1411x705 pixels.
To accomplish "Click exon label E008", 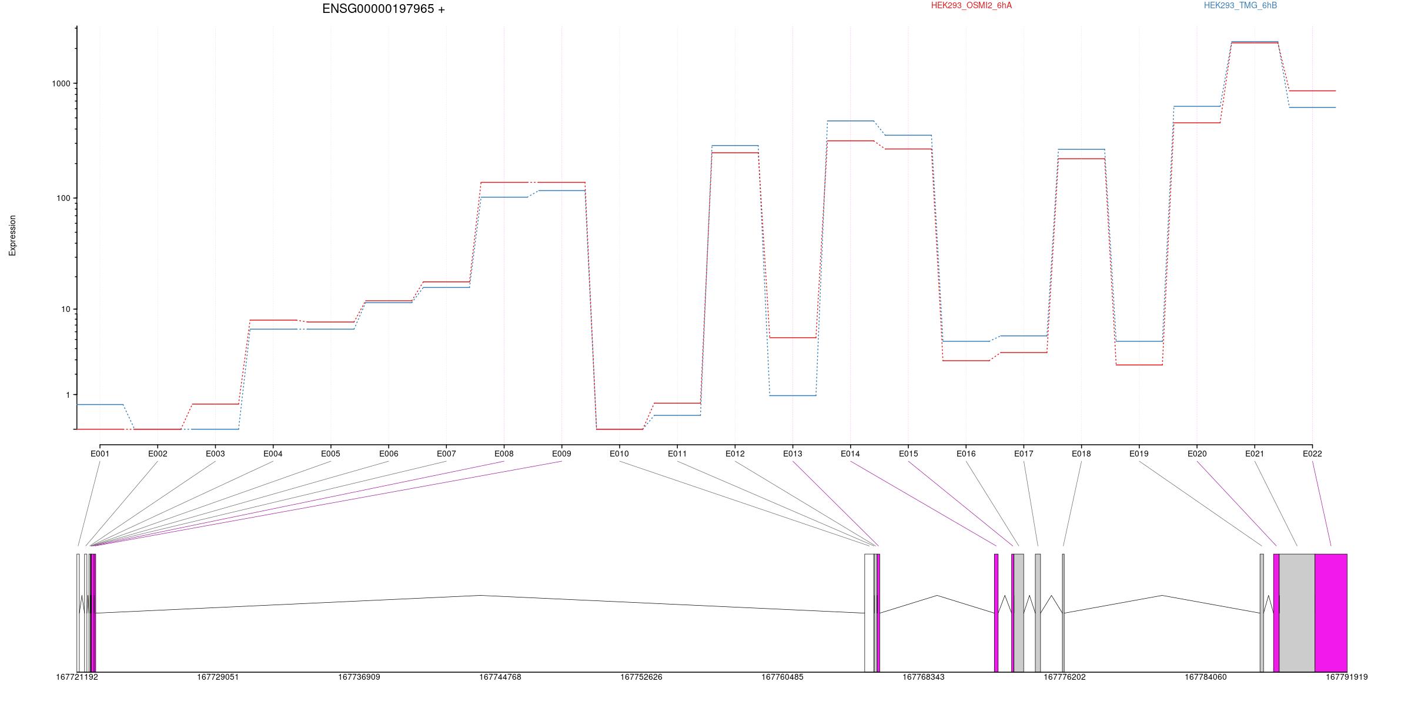I will 504,454.
